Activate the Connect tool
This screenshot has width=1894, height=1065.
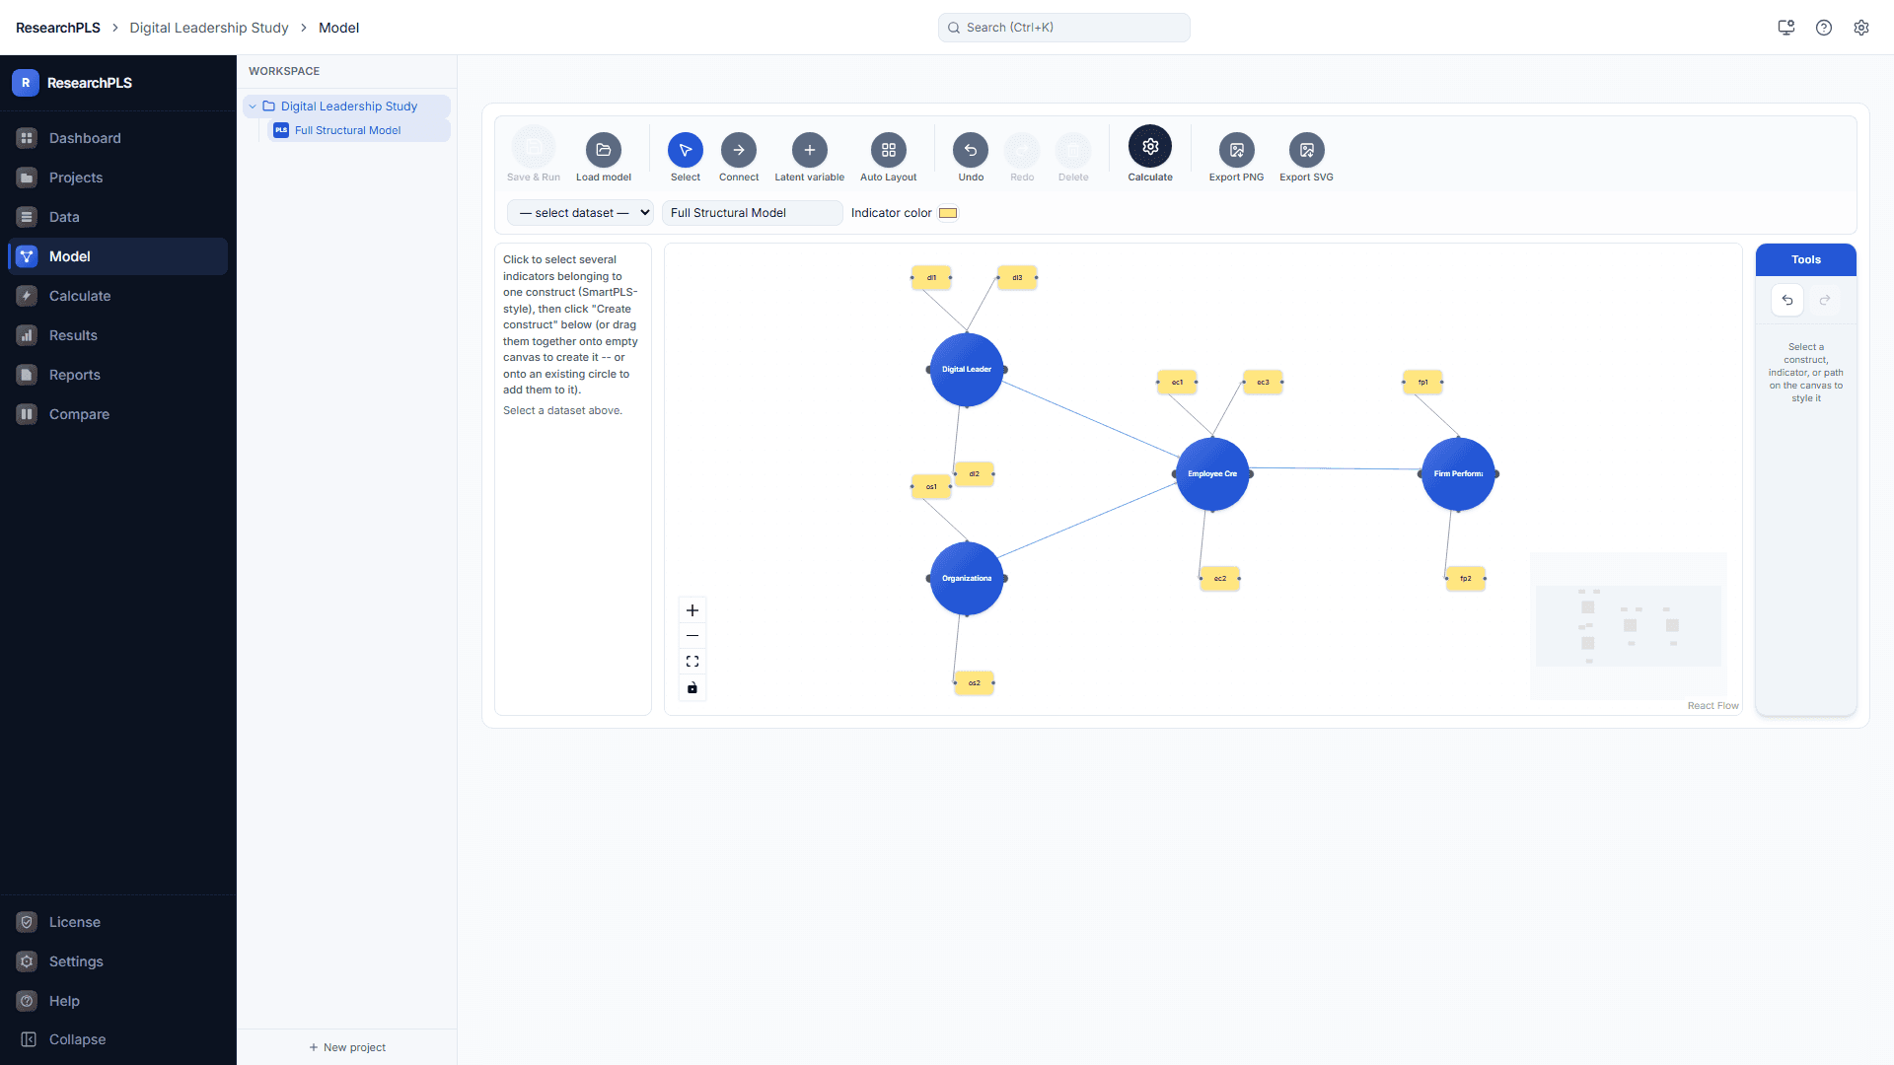tap(738, 150)
